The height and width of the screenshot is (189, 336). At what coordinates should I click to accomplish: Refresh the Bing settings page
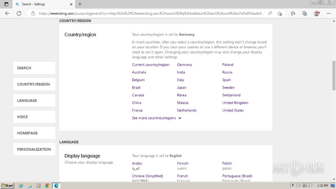19,13
